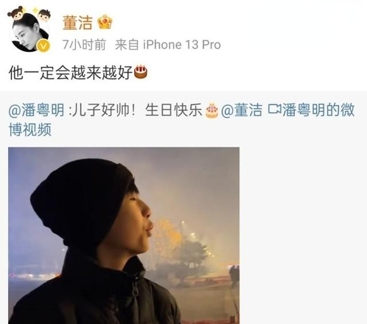Open the @董洁 mention in the reposted text
367x324 pixels.
[x=241, y=110]
